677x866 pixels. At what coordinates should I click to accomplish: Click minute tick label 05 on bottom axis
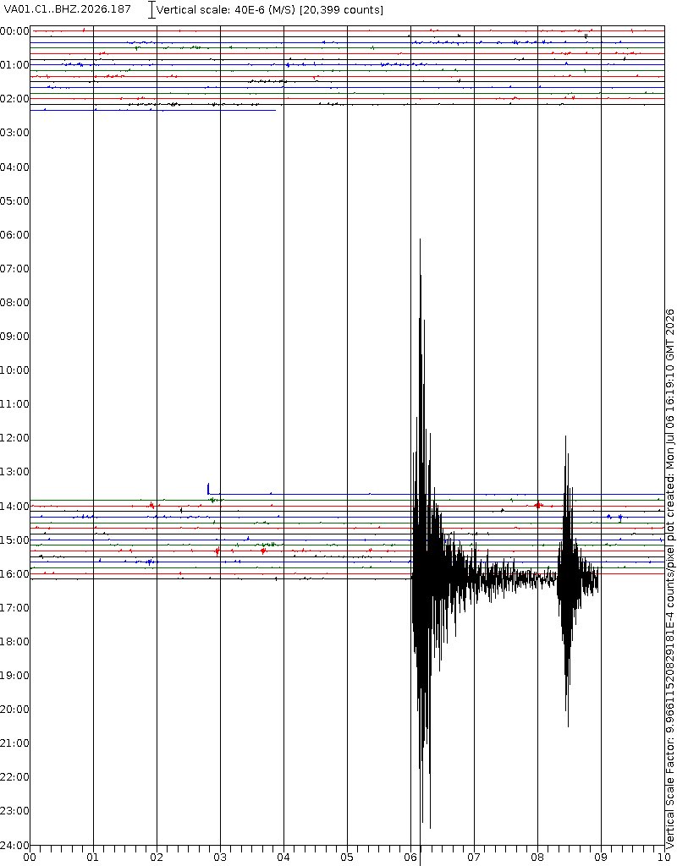click(x=347, y=858)
